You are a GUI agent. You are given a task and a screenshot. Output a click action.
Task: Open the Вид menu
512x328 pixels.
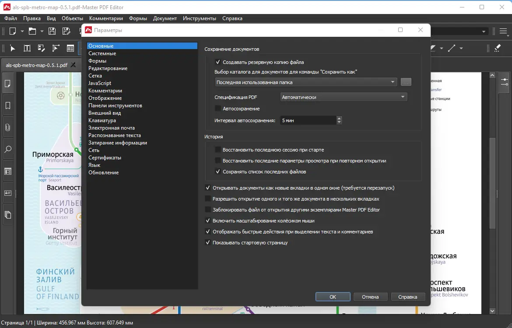click(51, 18)
